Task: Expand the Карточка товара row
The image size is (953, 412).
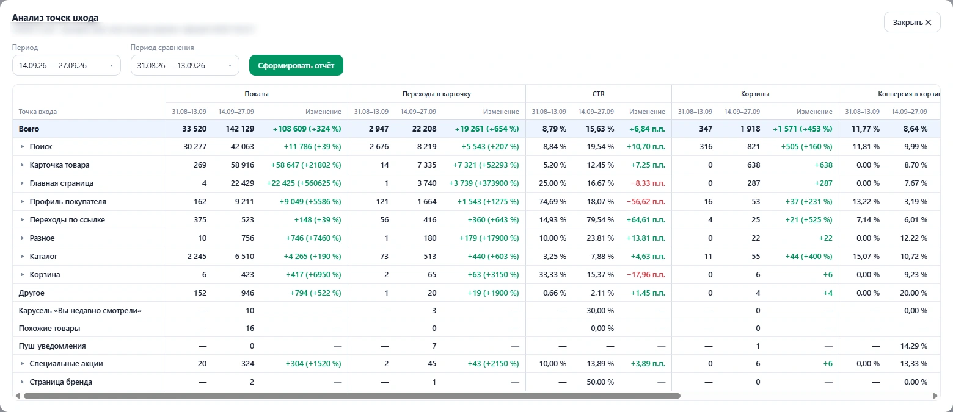Action: (x=23, y=165)
